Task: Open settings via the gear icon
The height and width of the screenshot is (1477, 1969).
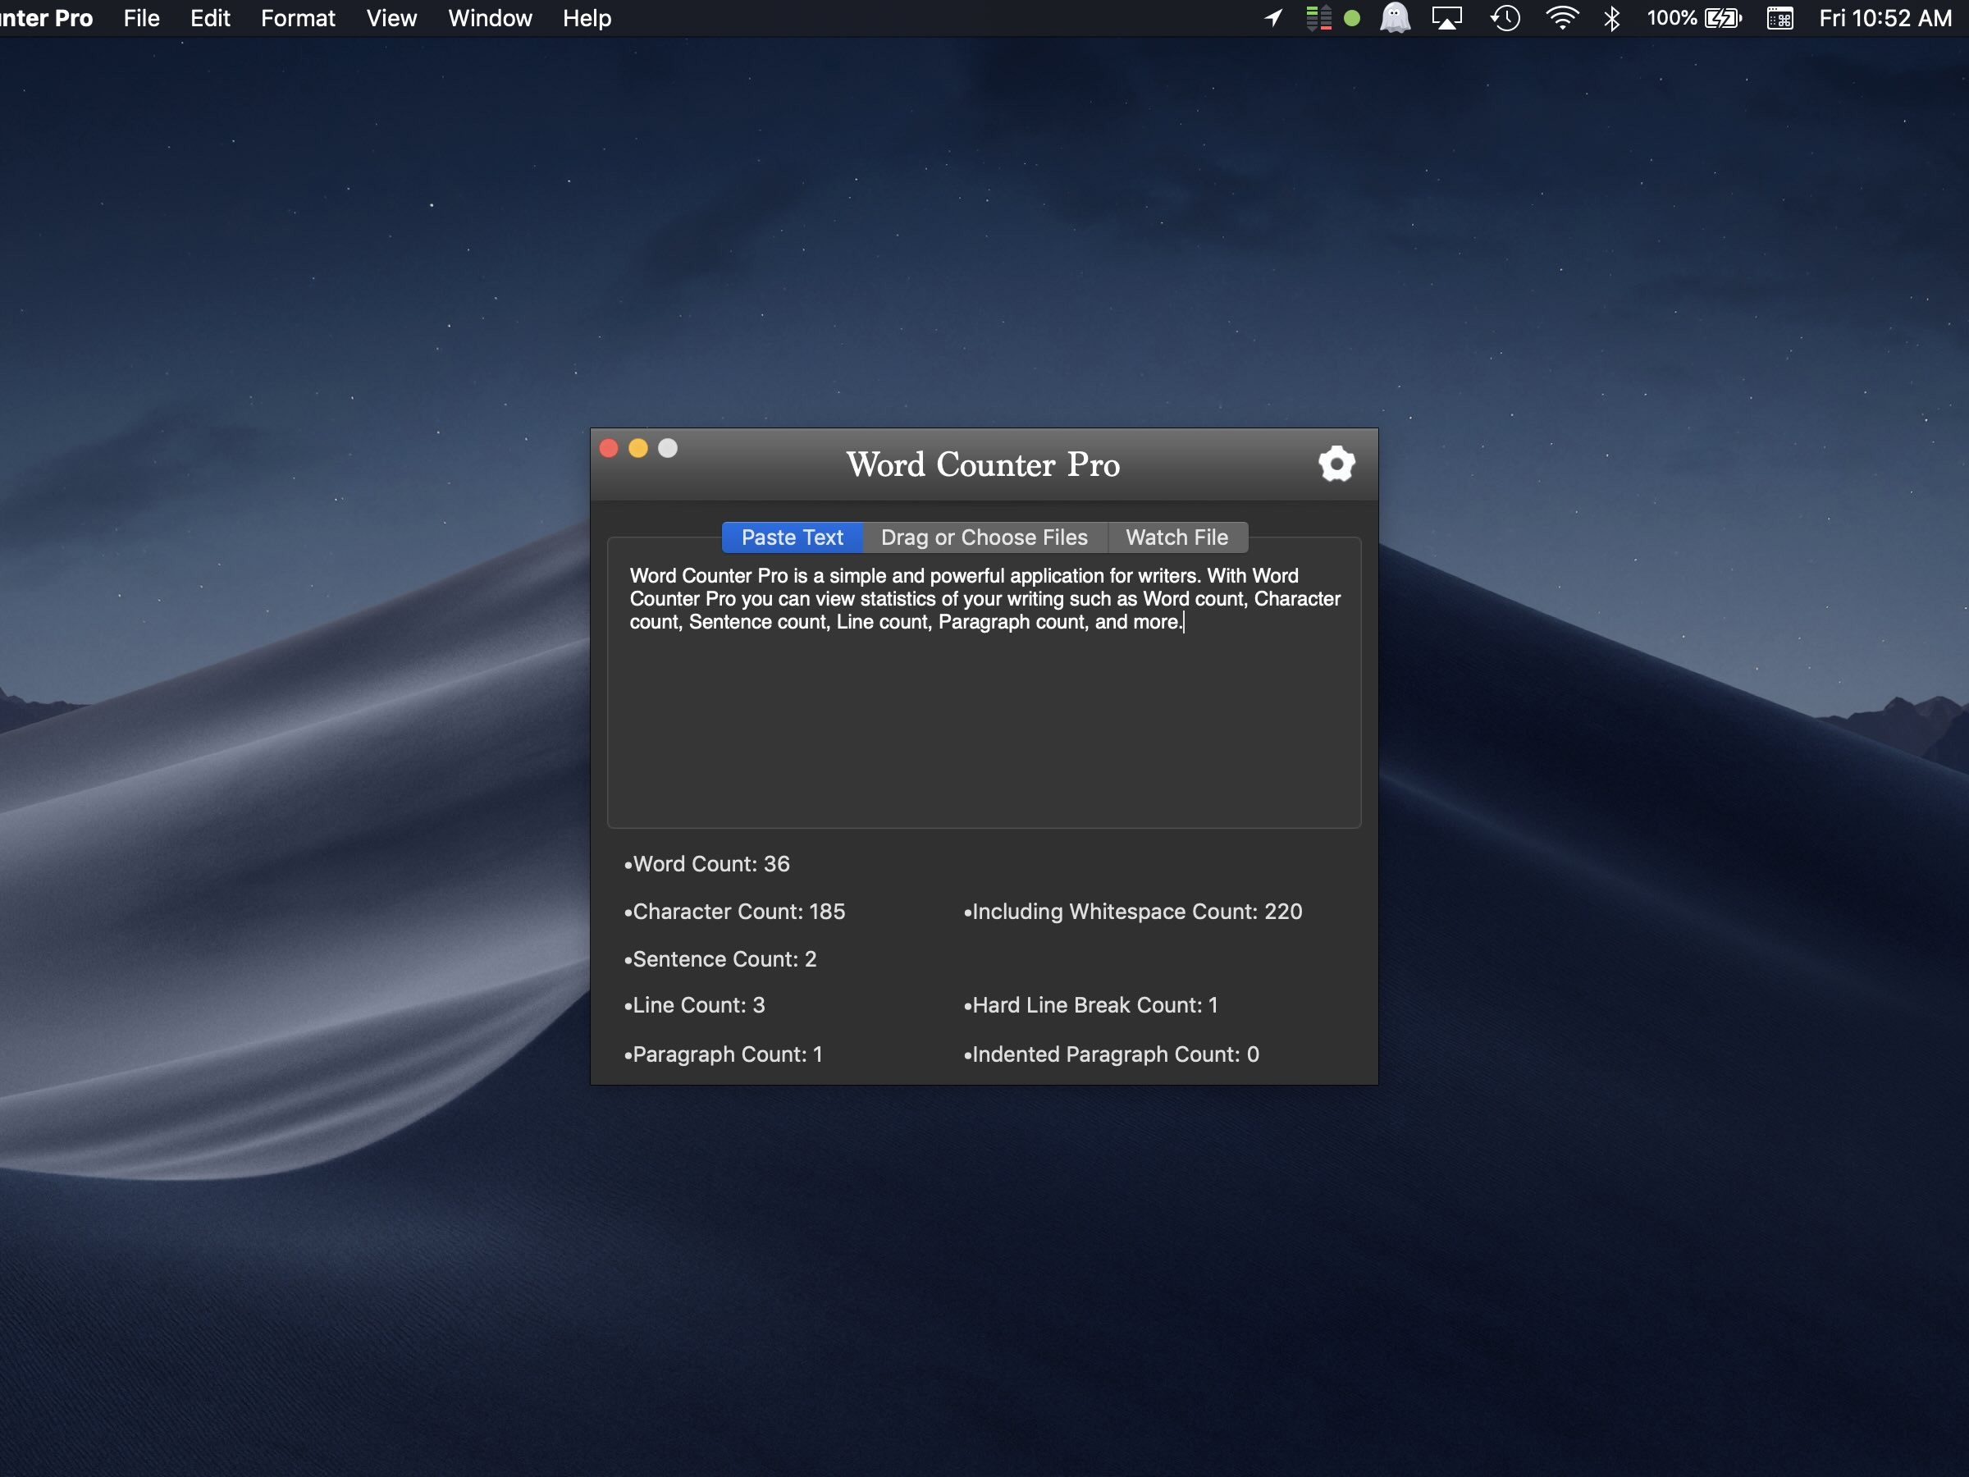Action: point(1336,464)
